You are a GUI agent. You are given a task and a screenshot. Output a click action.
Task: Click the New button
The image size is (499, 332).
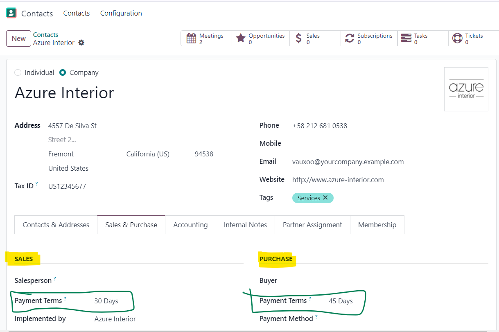click(19, 38)
